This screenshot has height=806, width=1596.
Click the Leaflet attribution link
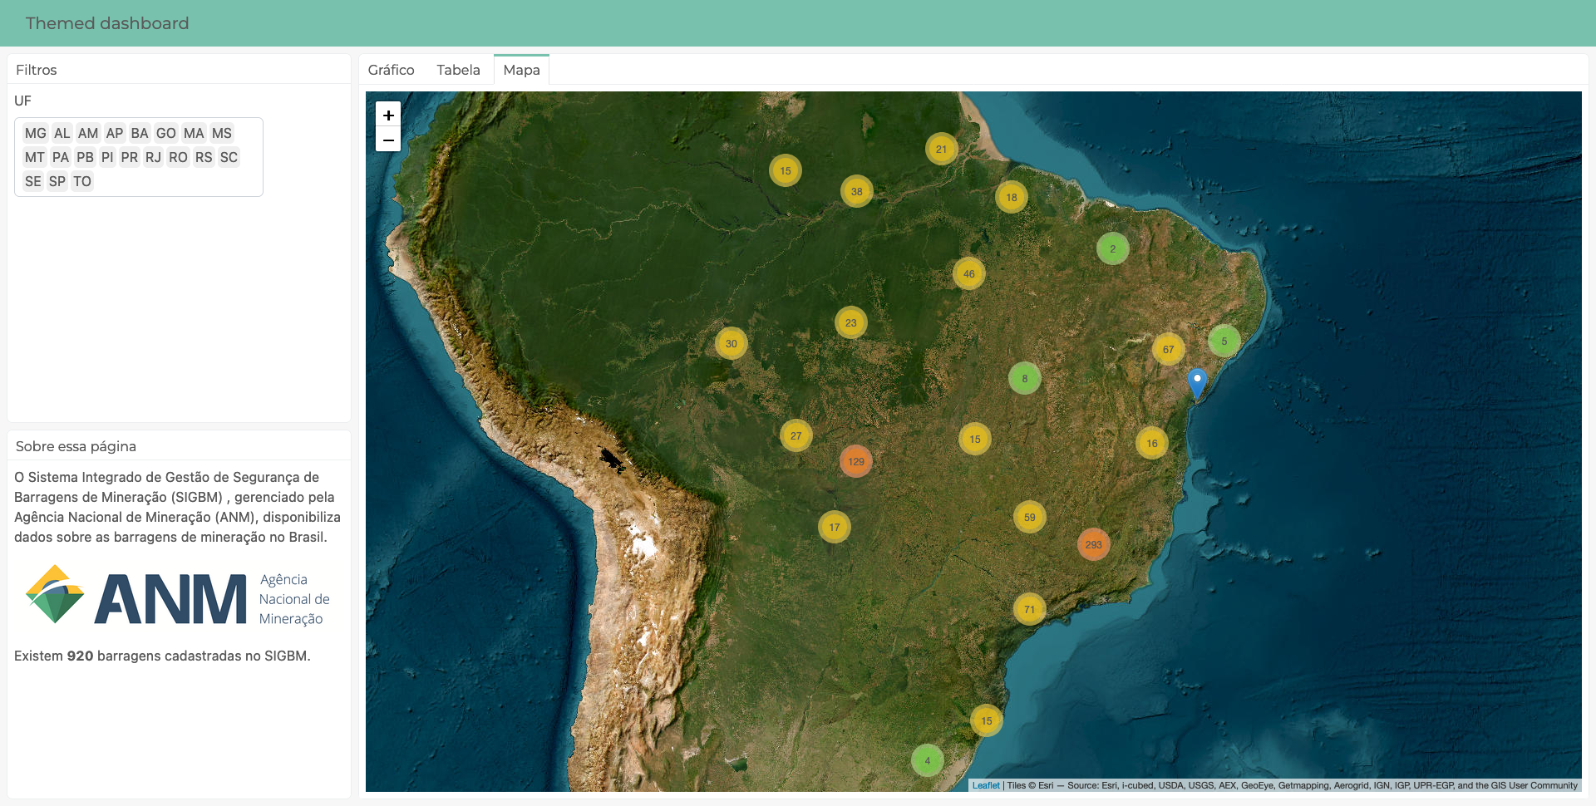tap(986, 785)
